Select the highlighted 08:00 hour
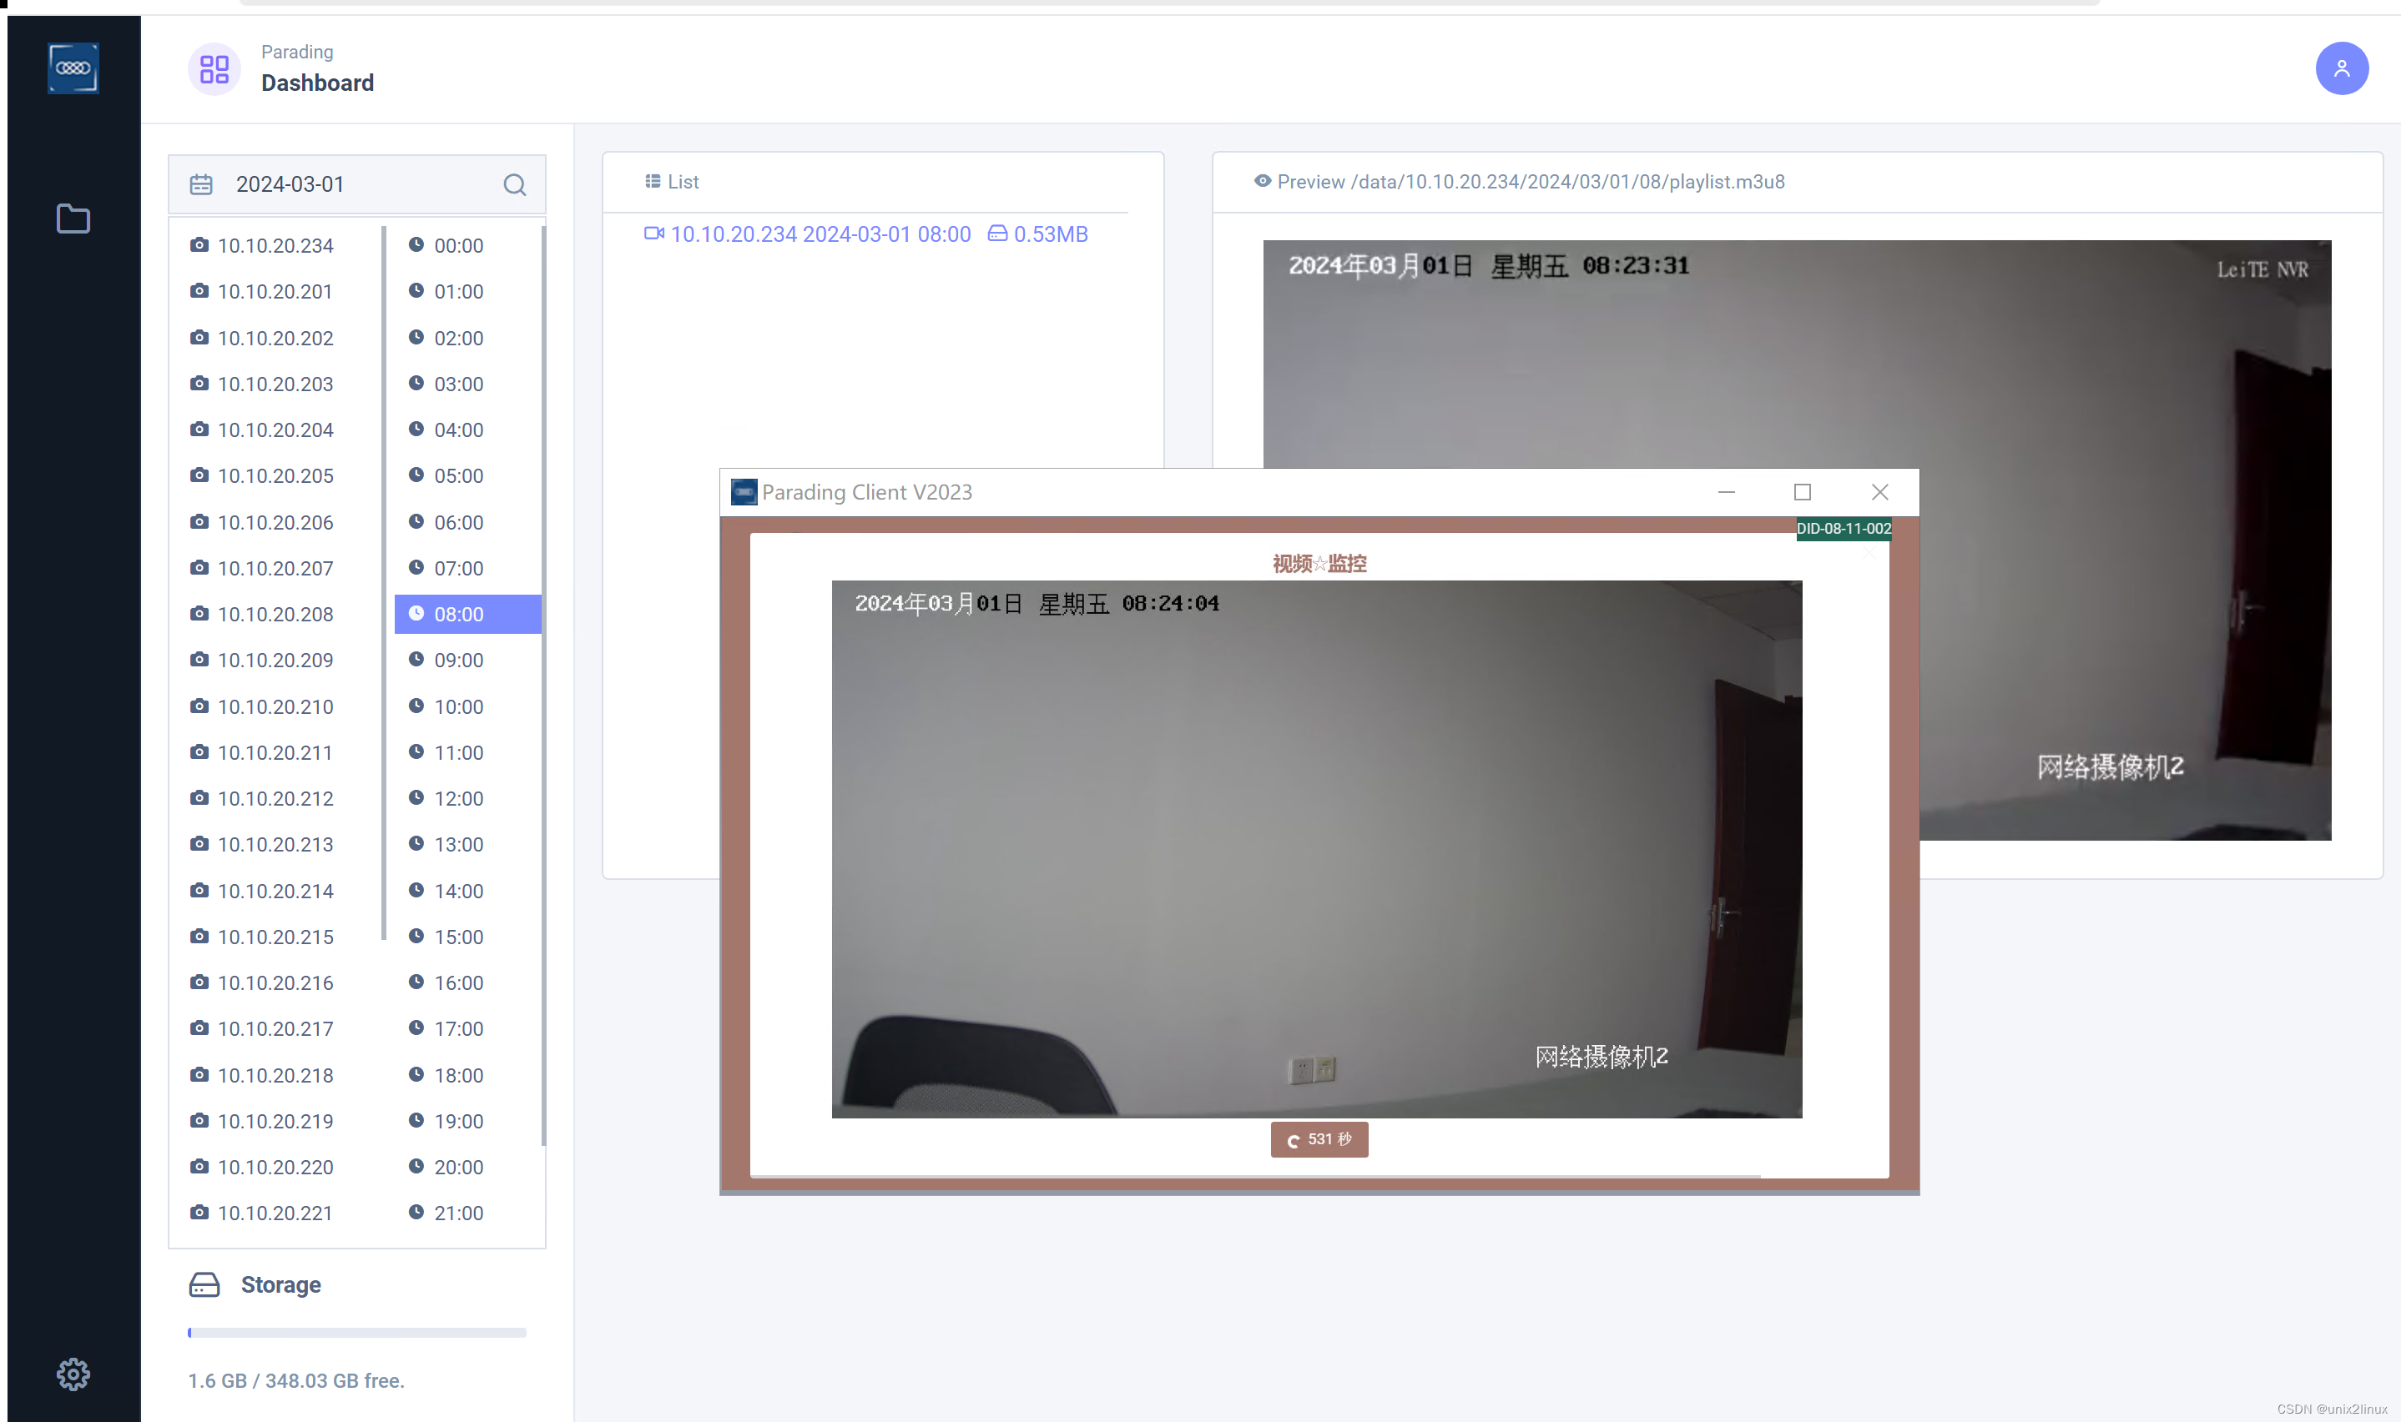Viewport: 2401px width, 1422px height. [467, 614]
